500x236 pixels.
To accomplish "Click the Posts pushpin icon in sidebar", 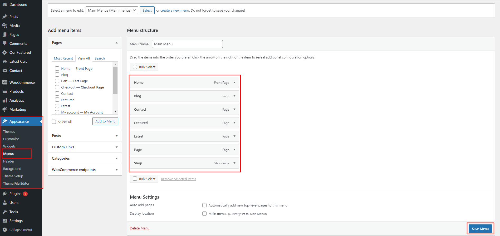I will coord(5,17).
